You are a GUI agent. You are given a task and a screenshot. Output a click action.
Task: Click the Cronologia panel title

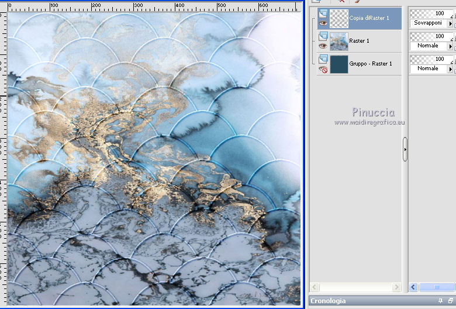pyautogui.click(x=328, y=301)
